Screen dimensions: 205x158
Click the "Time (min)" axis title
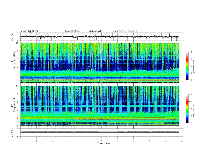pos(104,143)
